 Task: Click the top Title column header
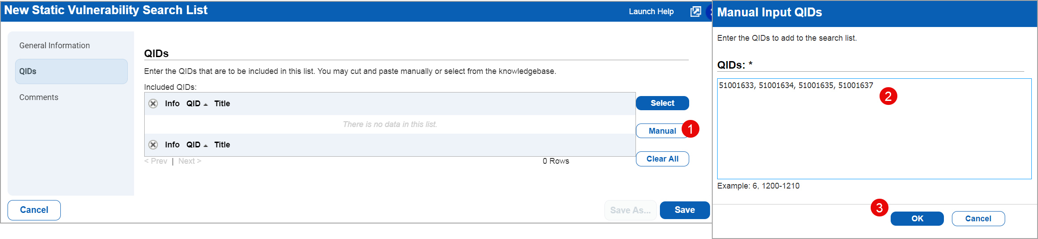(x=222, y=104)
